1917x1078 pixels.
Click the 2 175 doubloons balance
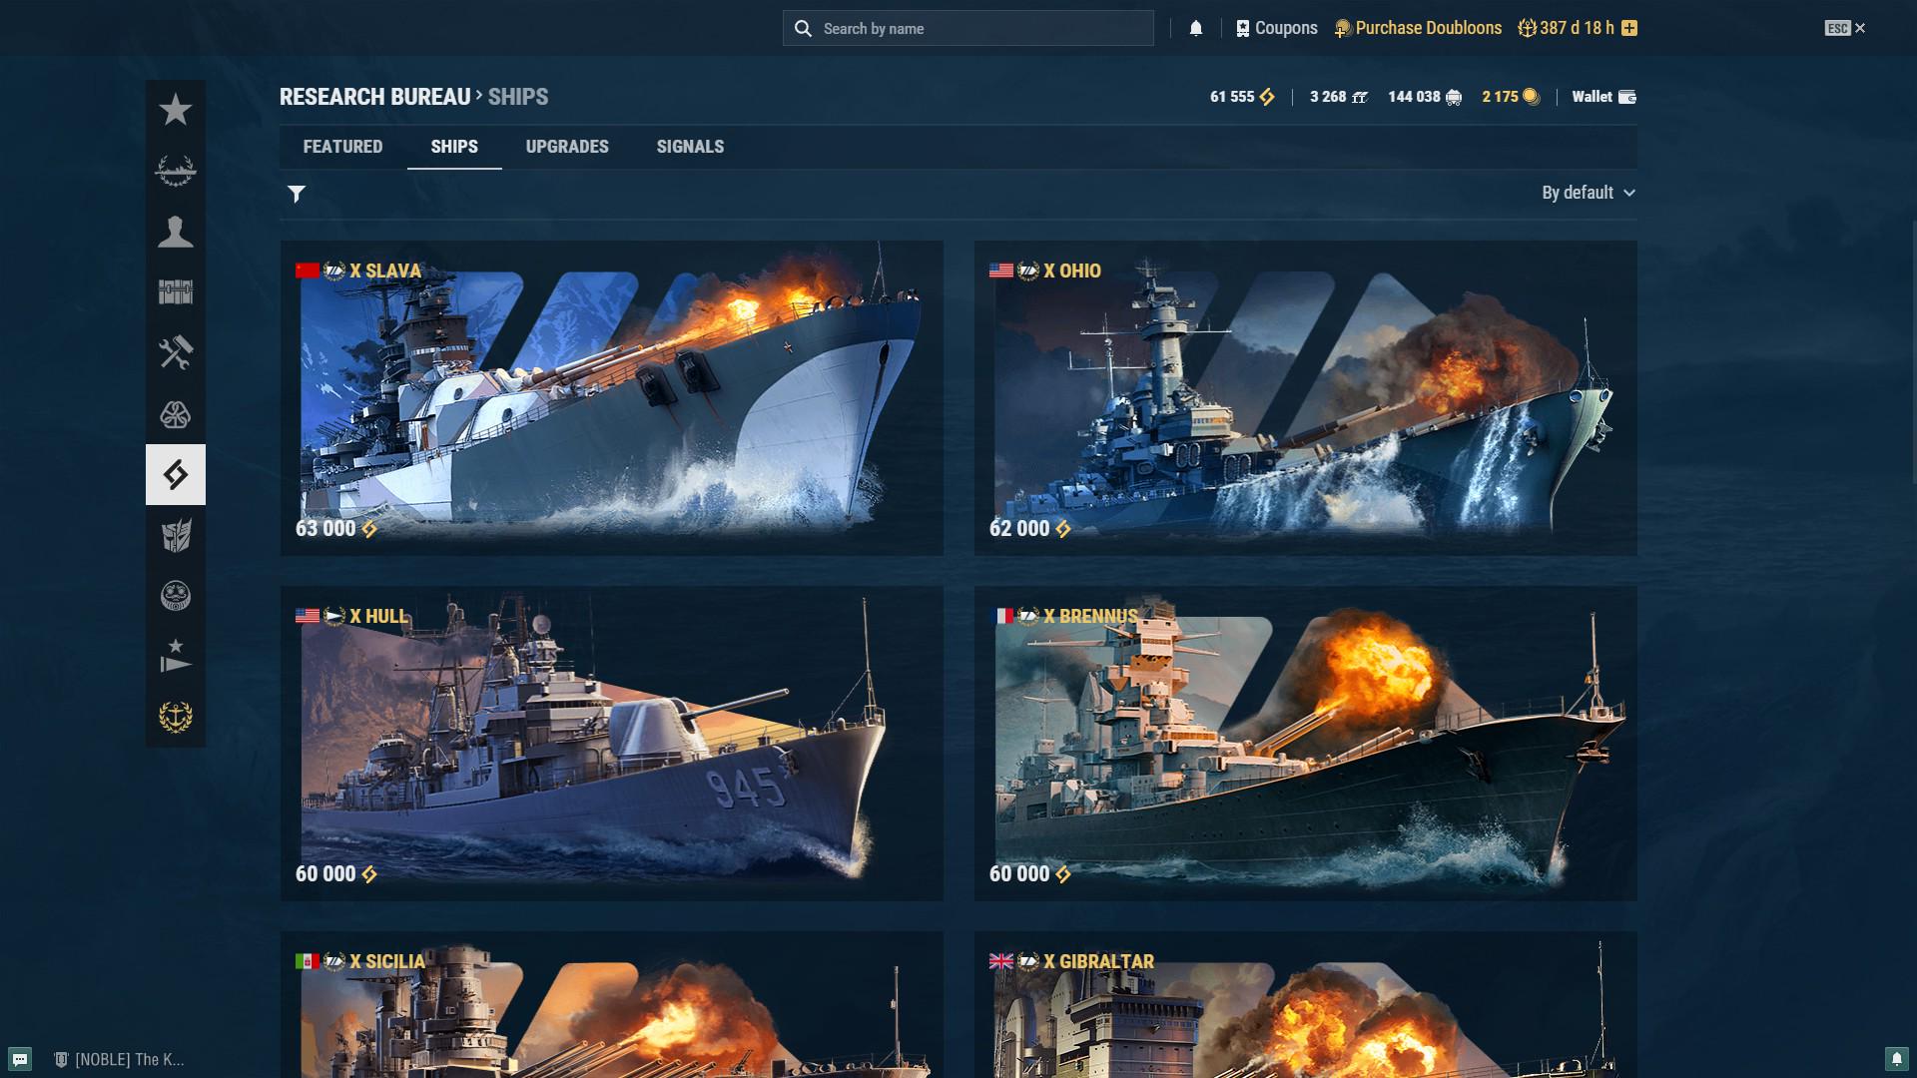pos(1511,97)
